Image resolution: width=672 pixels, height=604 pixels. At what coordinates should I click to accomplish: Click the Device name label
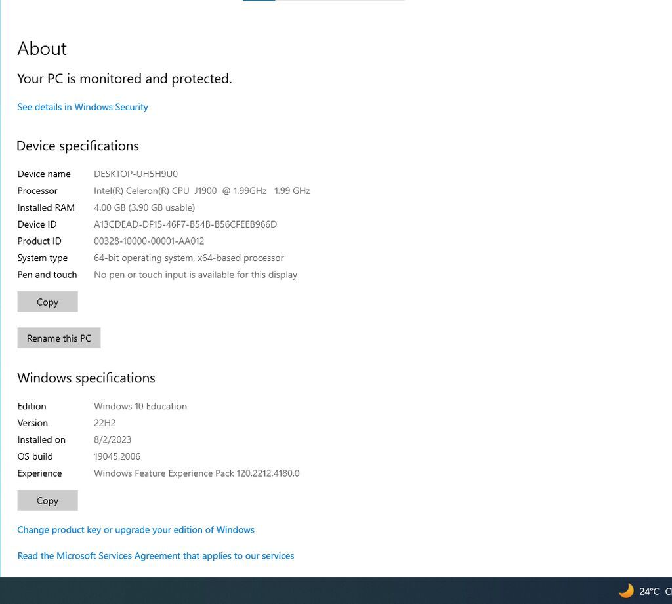pyautogui.click(x=44, y=174)
